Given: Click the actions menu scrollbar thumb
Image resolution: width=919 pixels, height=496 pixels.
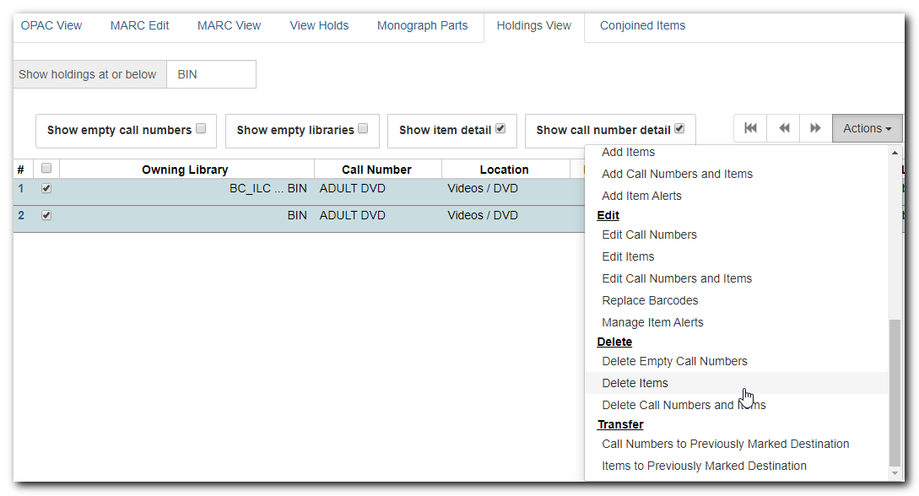Looking at the screenshot, I should point(895,392).
